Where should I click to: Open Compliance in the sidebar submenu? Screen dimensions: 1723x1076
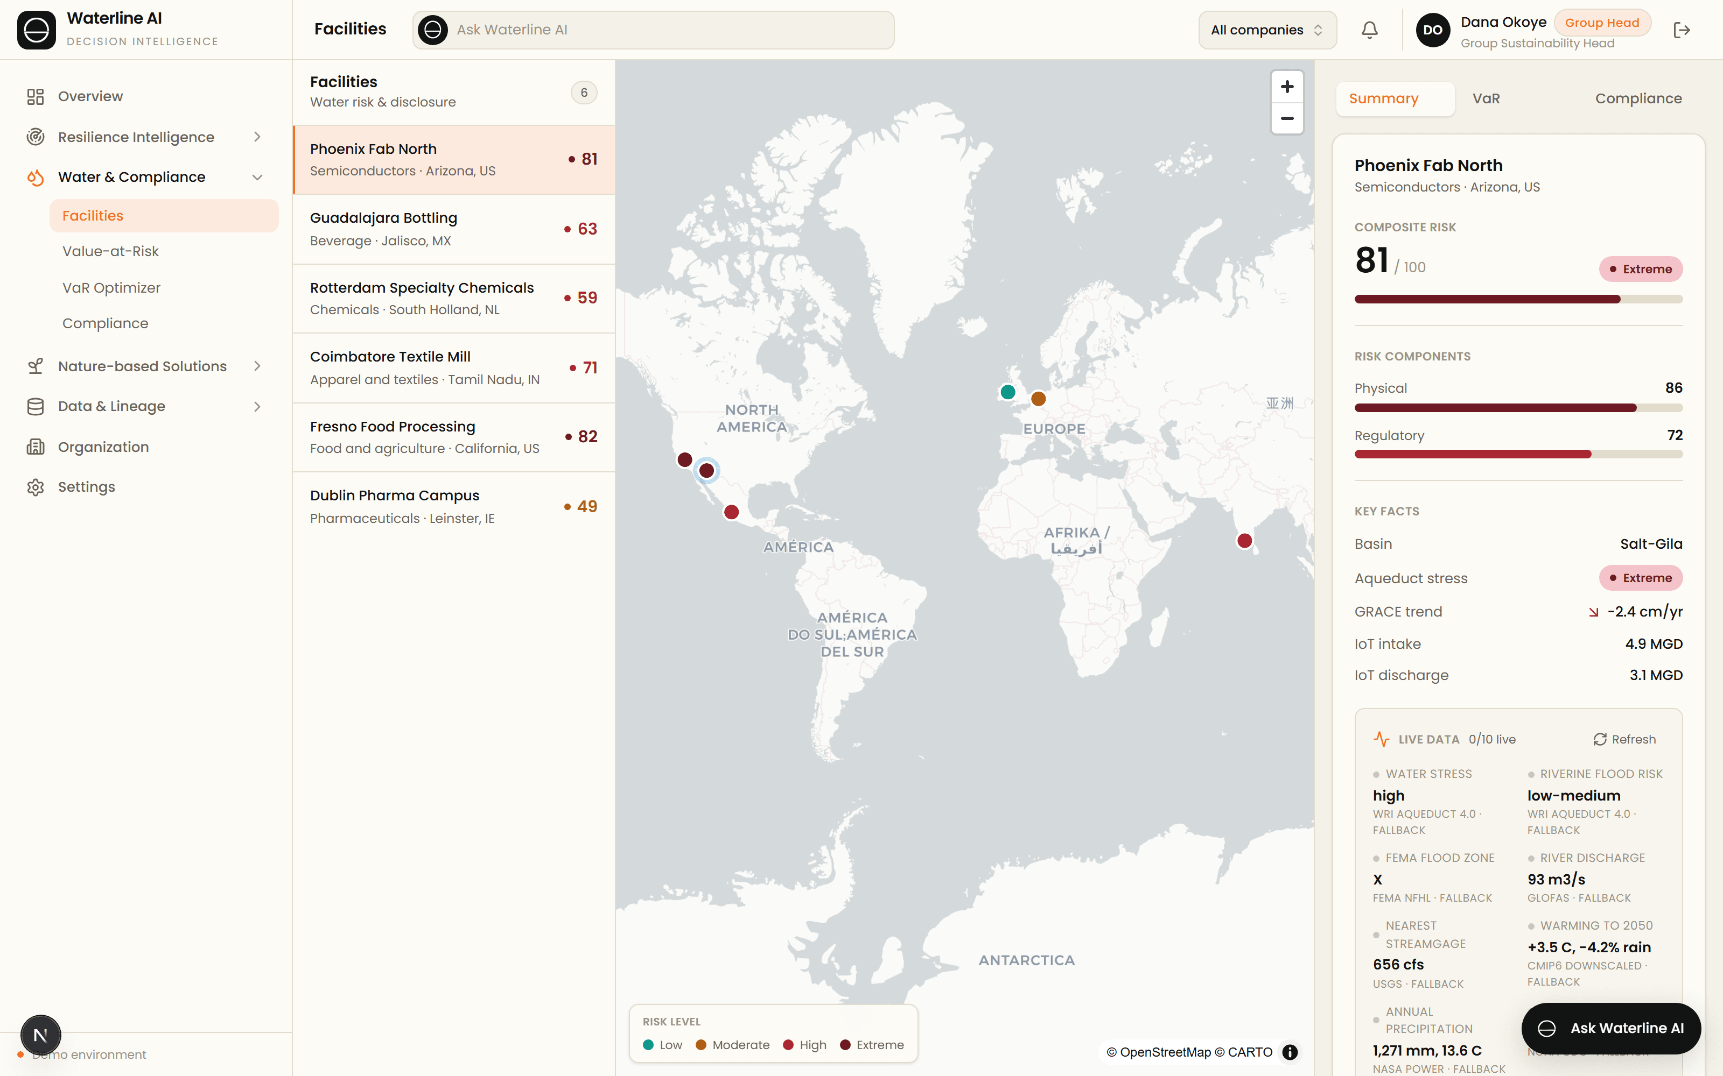tap(164, 323)
